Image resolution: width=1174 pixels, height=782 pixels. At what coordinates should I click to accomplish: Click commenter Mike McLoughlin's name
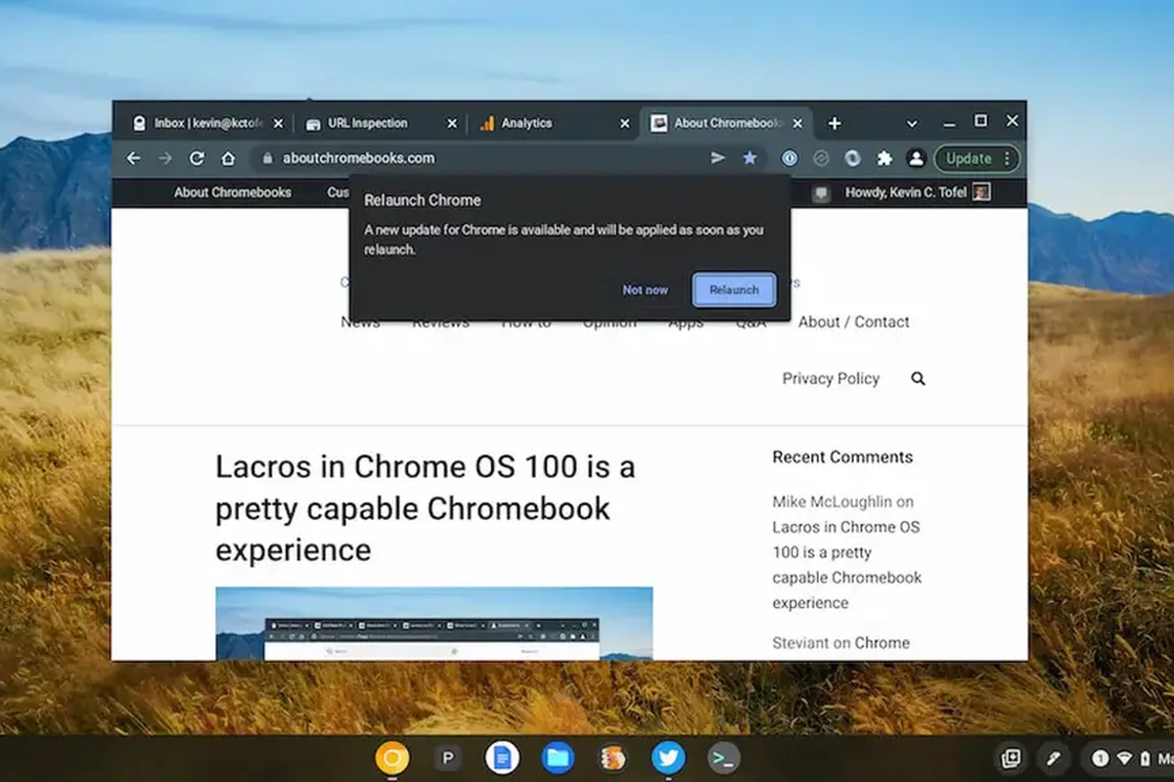click(833, 501)
